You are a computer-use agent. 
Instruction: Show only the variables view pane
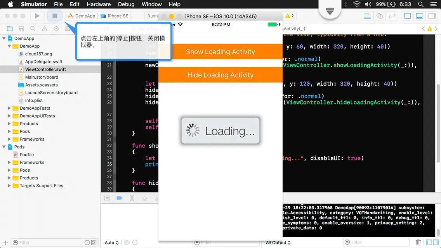[x=429, y=242]
